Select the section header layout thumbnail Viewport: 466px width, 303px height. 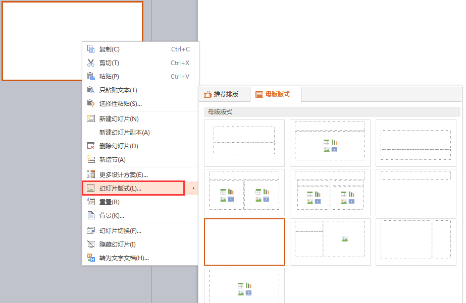click(416, 143)
